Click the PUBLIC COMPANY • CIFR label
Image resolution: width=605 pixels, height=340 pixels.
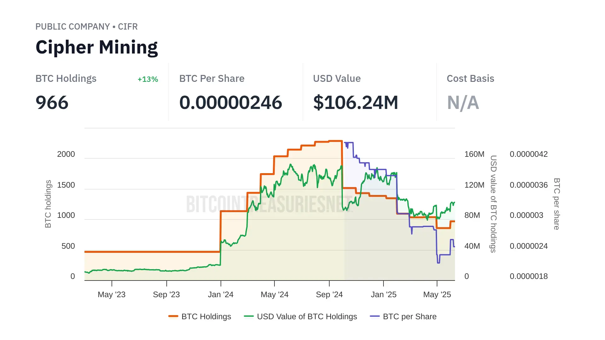86,27
